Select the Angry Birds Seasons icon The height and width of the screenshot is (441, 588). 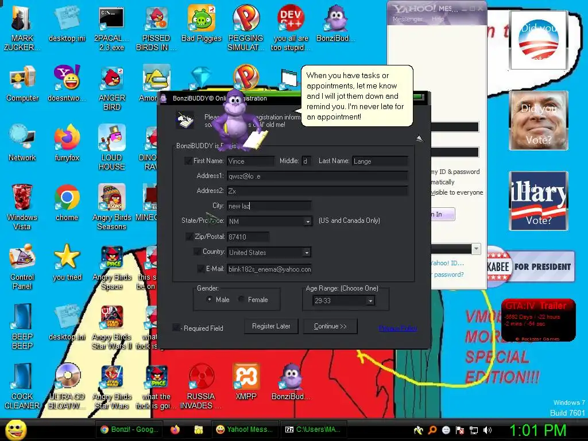111,207
